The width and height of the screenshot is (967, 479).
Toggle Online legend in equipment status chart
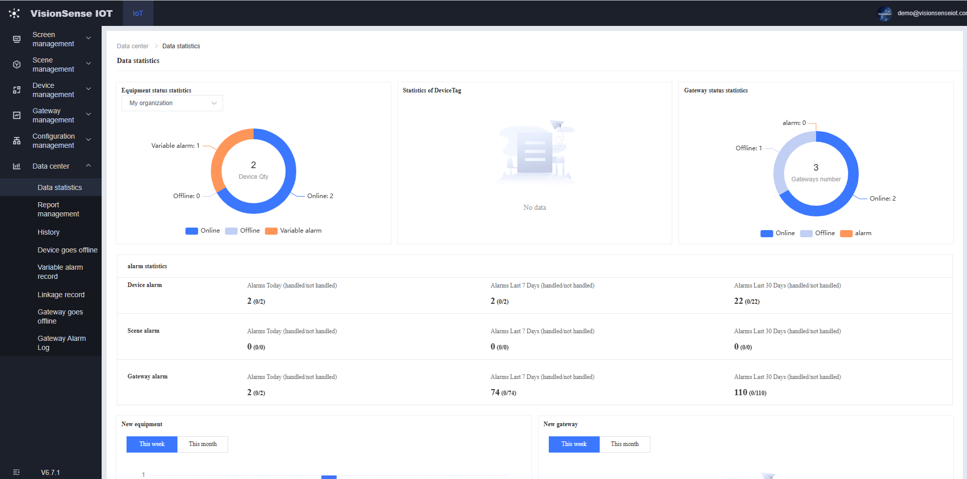pyautogui.click(x=203, y=231)
